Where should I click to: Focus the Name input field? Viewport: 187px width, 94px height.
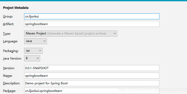[x=92, y=76]
